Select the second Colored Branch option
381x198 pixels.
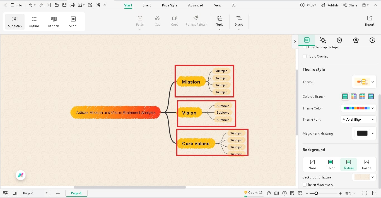click(x=354, y=96)
